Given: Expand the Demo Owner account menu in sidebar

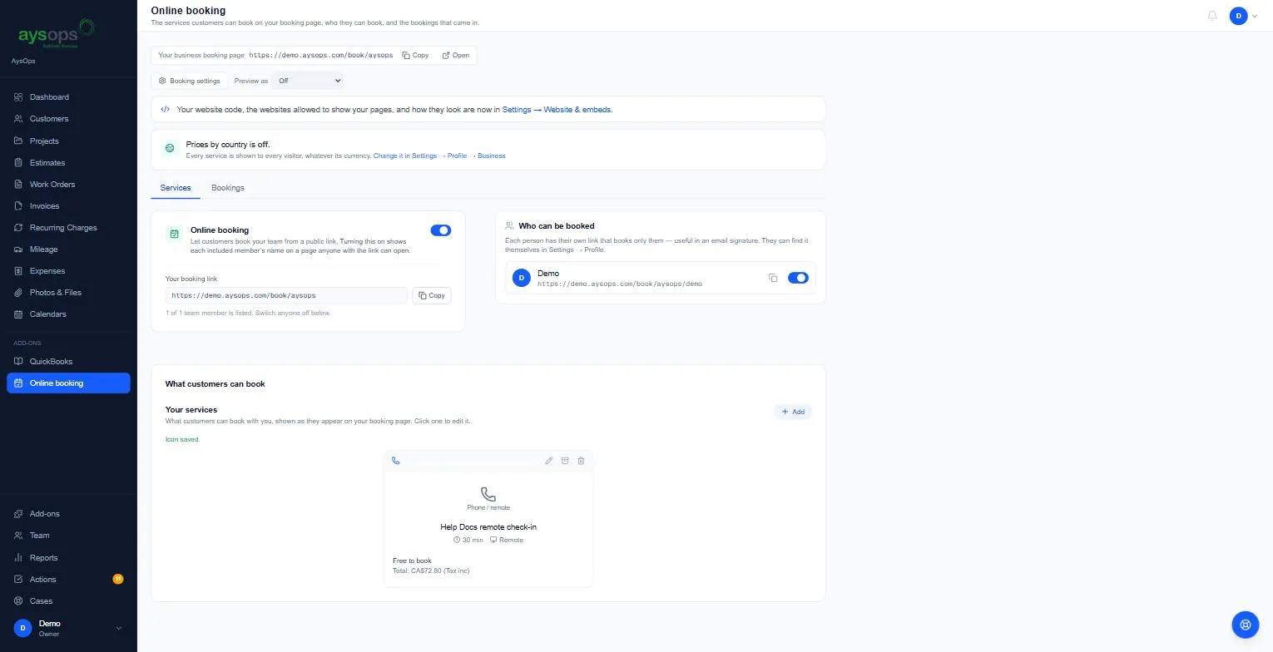Looking at the screenshot, I should pyautogui.click(x=68, y=628).
